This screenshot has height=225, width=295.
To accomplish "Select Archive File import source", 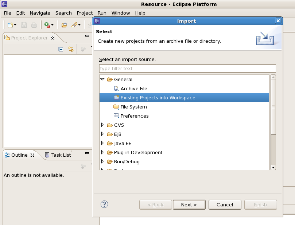I will pos(133,88).
